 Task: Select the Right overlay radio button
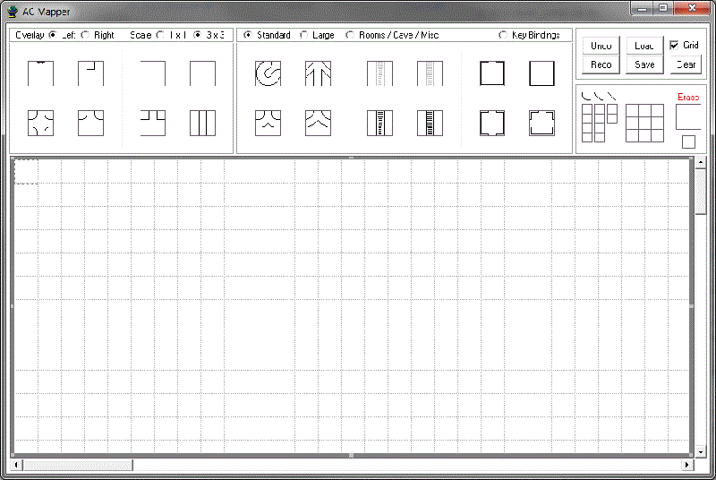click(85, 36)
